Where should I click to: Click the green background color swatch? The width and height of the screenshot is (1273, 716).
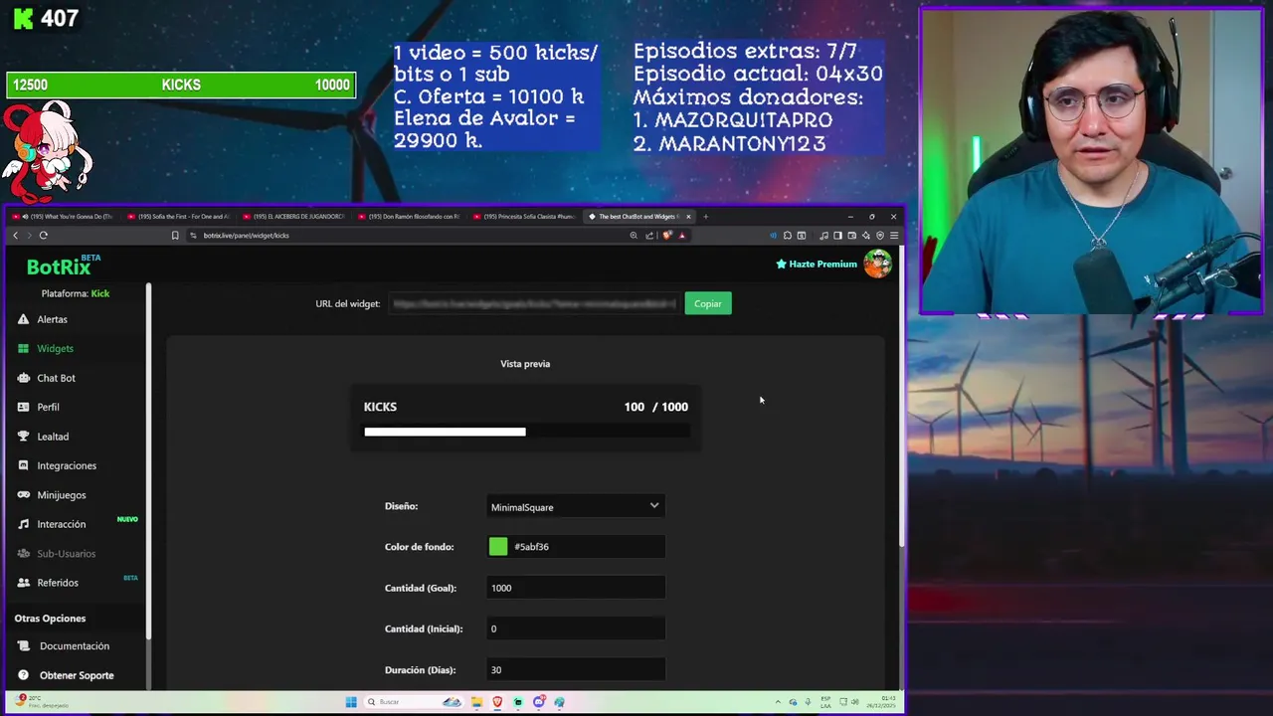click(x=498, y=546)
